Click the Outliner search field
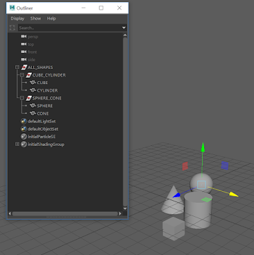 pyautogui.click(x=70, y=27)
